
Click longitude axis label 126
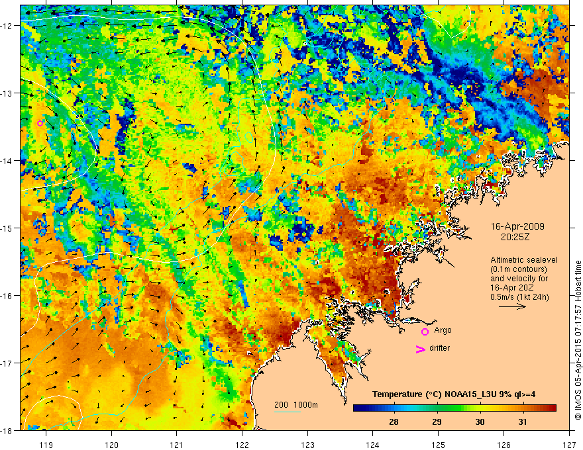[x=503, y=445]
